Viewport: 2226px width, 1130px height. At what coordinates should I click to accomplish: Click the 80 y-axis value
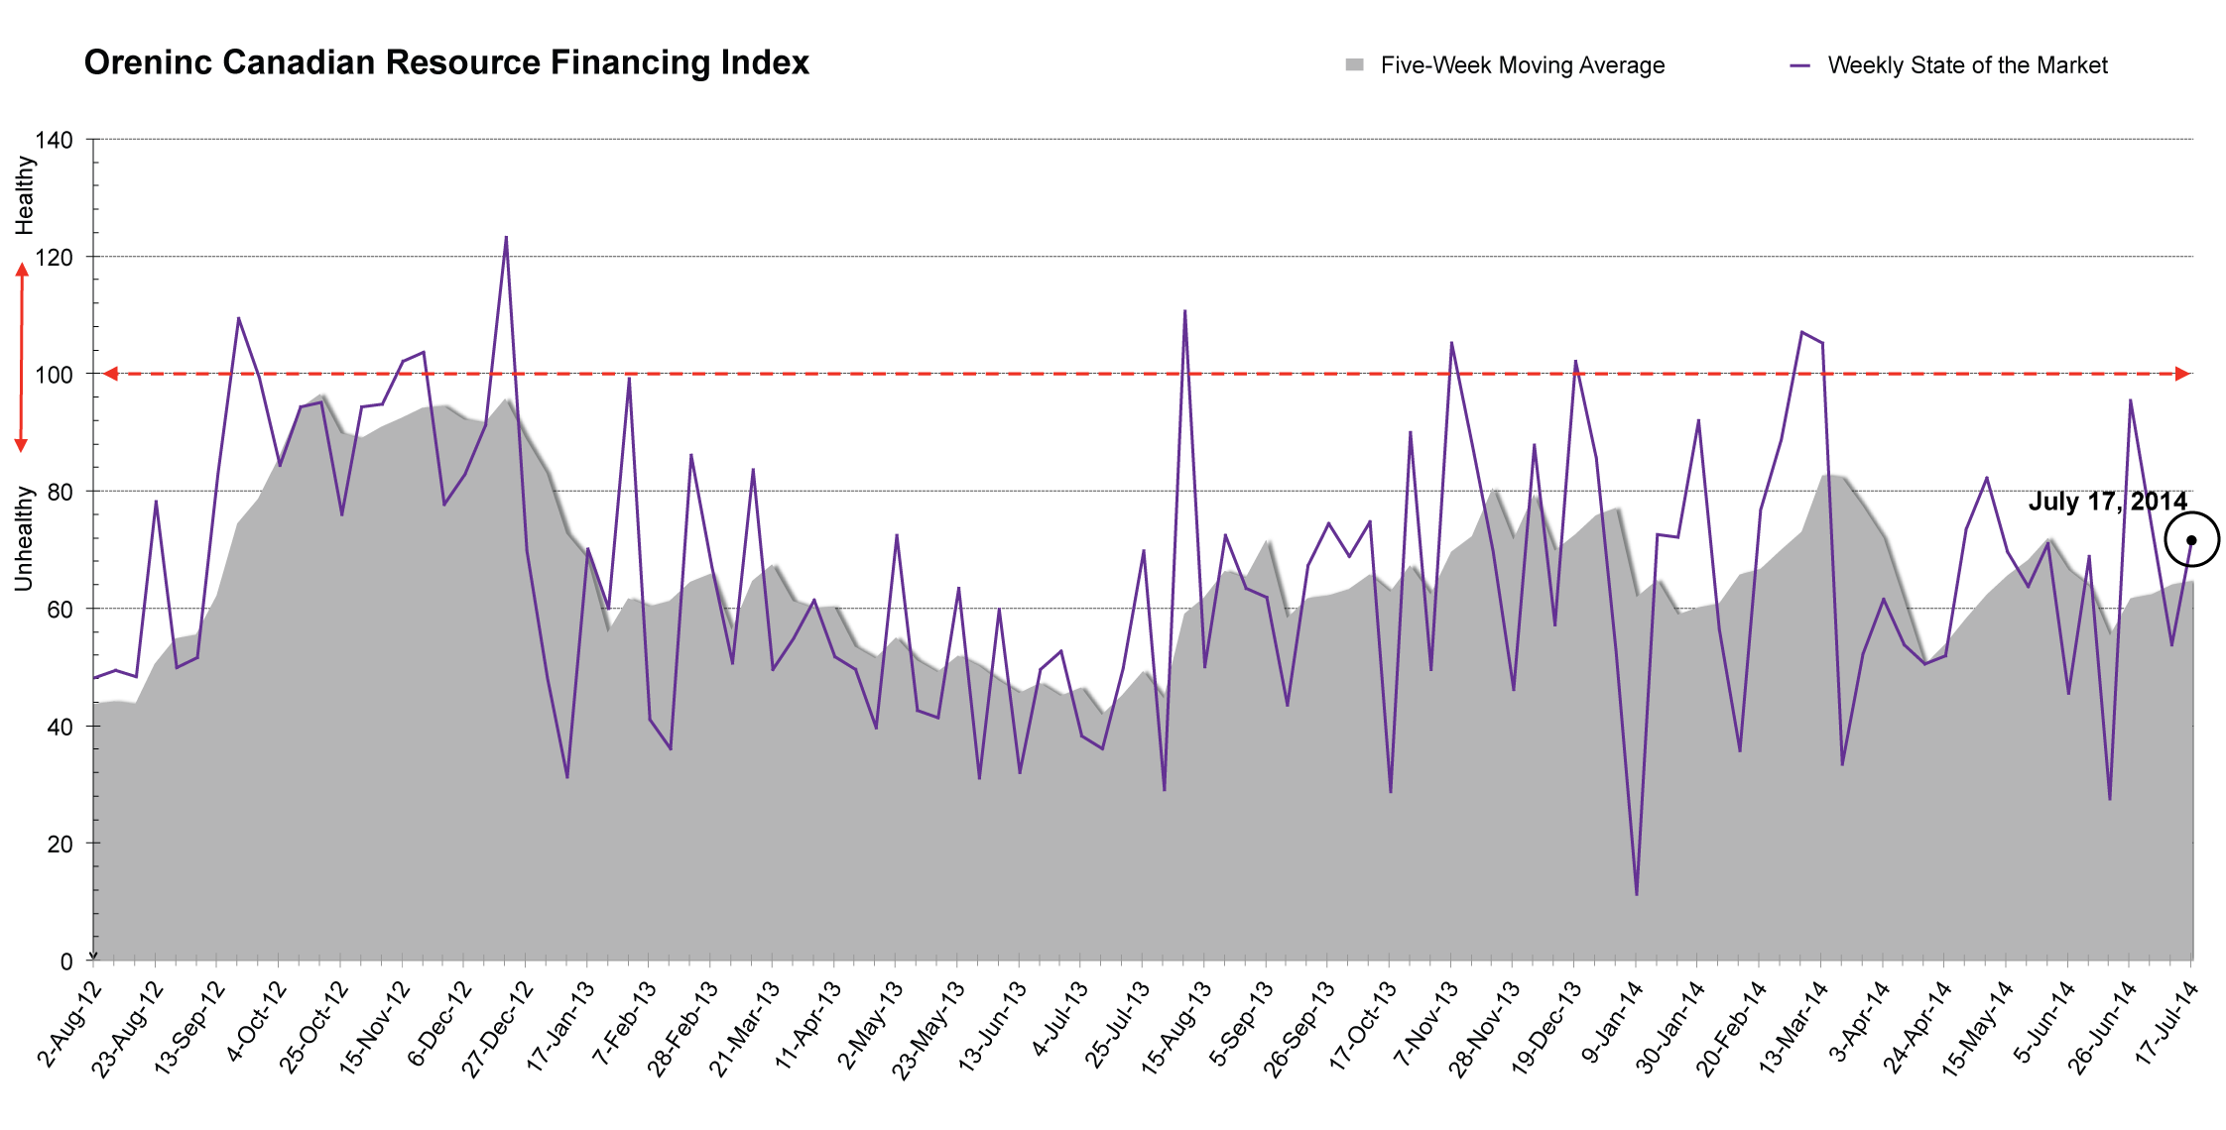click(x=60, y=492)
